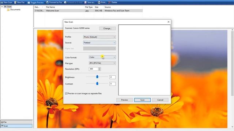234x131 pixels.
Task: Click the Scan button in dialog
Action: (142, 100)
